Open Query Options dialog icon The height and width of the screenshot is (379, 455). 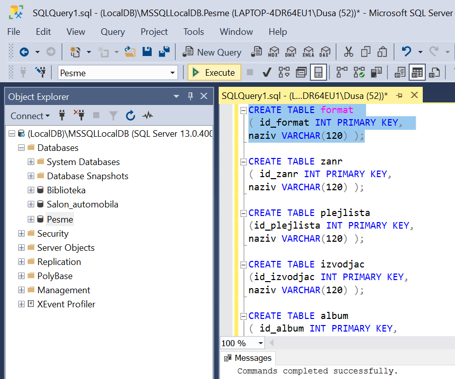click(x=301, y=72)
